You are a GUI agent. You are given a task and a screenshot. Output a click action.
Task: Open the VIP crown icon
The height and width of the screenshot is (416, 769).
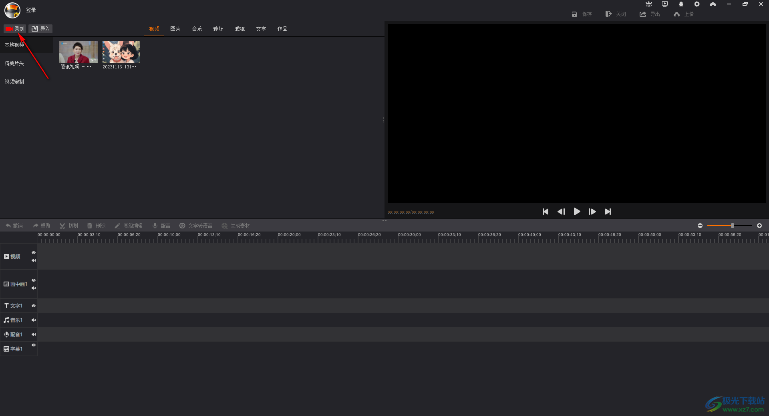click(649, 4)
